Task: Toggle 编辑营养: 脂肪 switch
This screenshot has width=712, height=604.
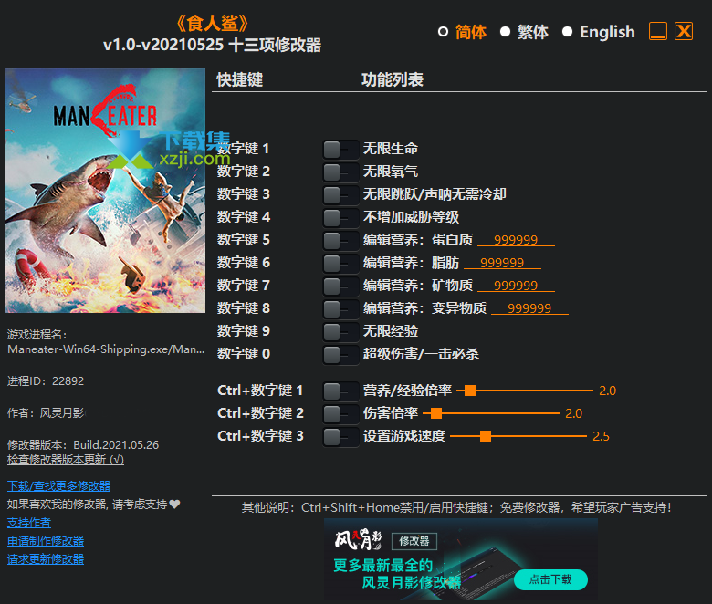Action: (x=340, y=263)
